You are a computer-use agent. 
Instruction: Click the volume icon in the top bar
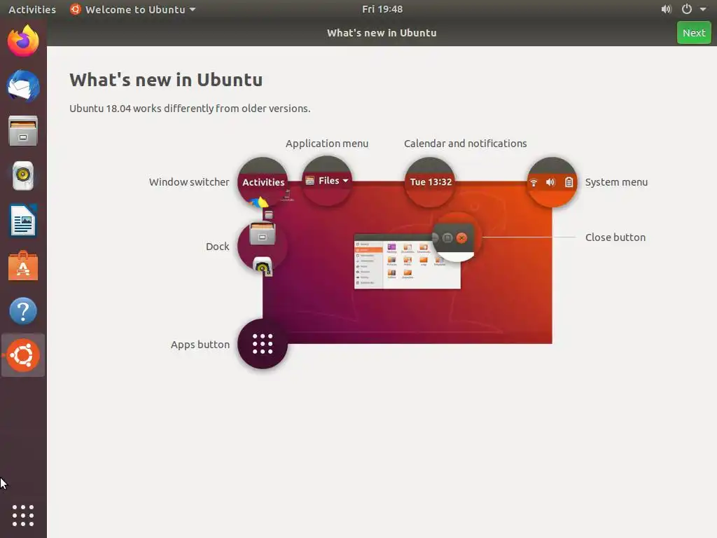coord(667,9)
